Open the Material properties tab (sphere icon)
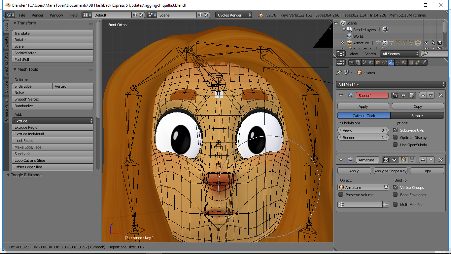451x254 pixels. click(404, 63)
